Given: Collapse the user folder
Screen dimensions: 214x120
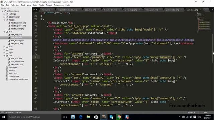Looking at the screenshot, I should [4, 56].
